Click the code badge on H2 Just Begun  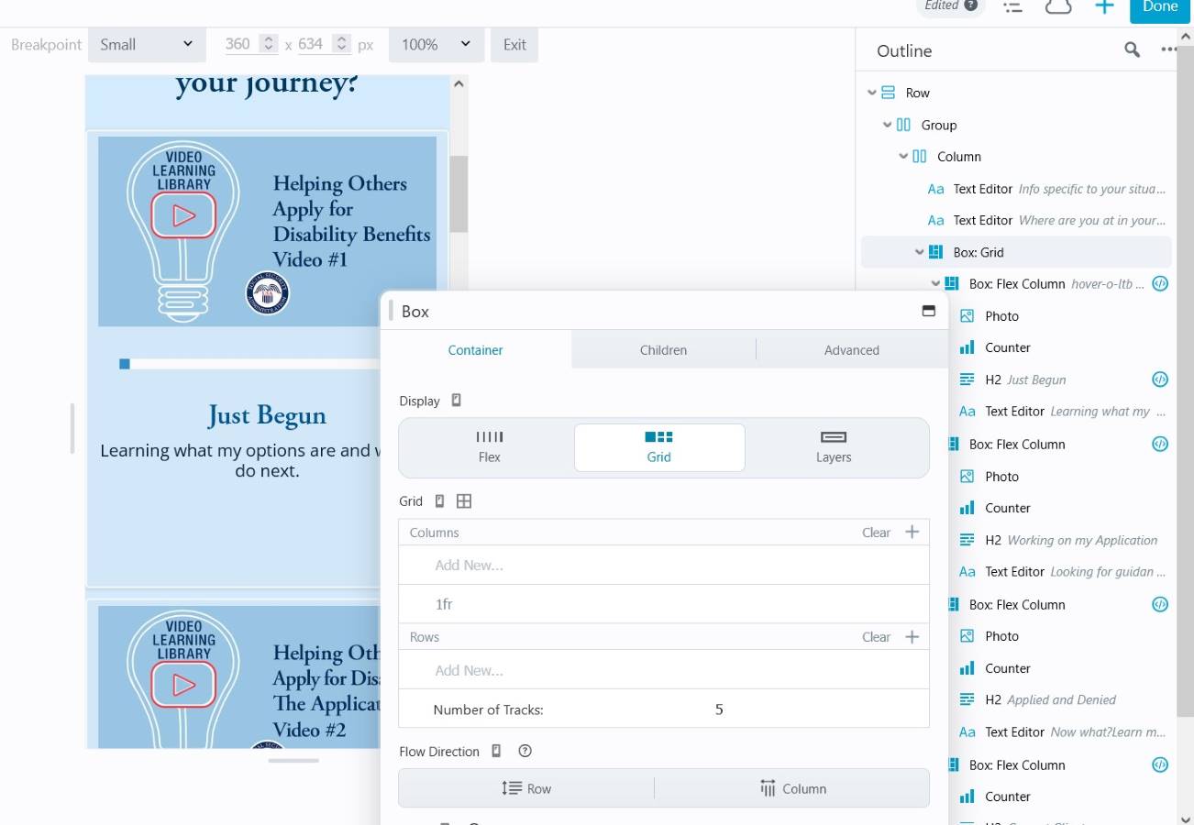click(1159, 379)
